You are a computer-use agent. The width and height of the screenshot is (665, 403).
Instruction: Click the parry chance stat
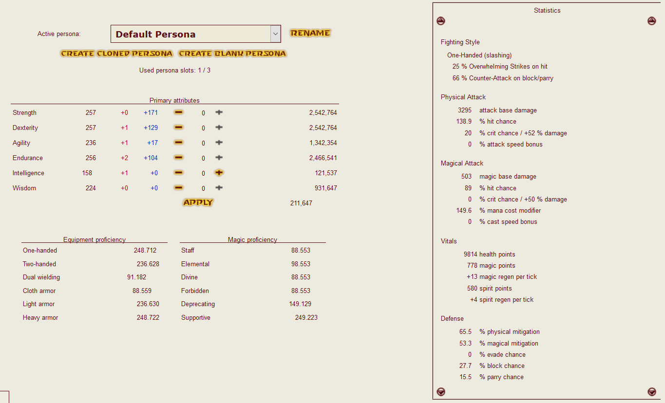point(492,377)
